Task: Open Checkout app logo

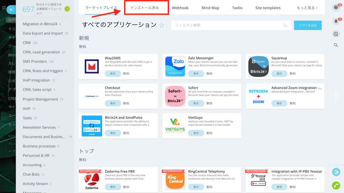Action: point(92,96)
